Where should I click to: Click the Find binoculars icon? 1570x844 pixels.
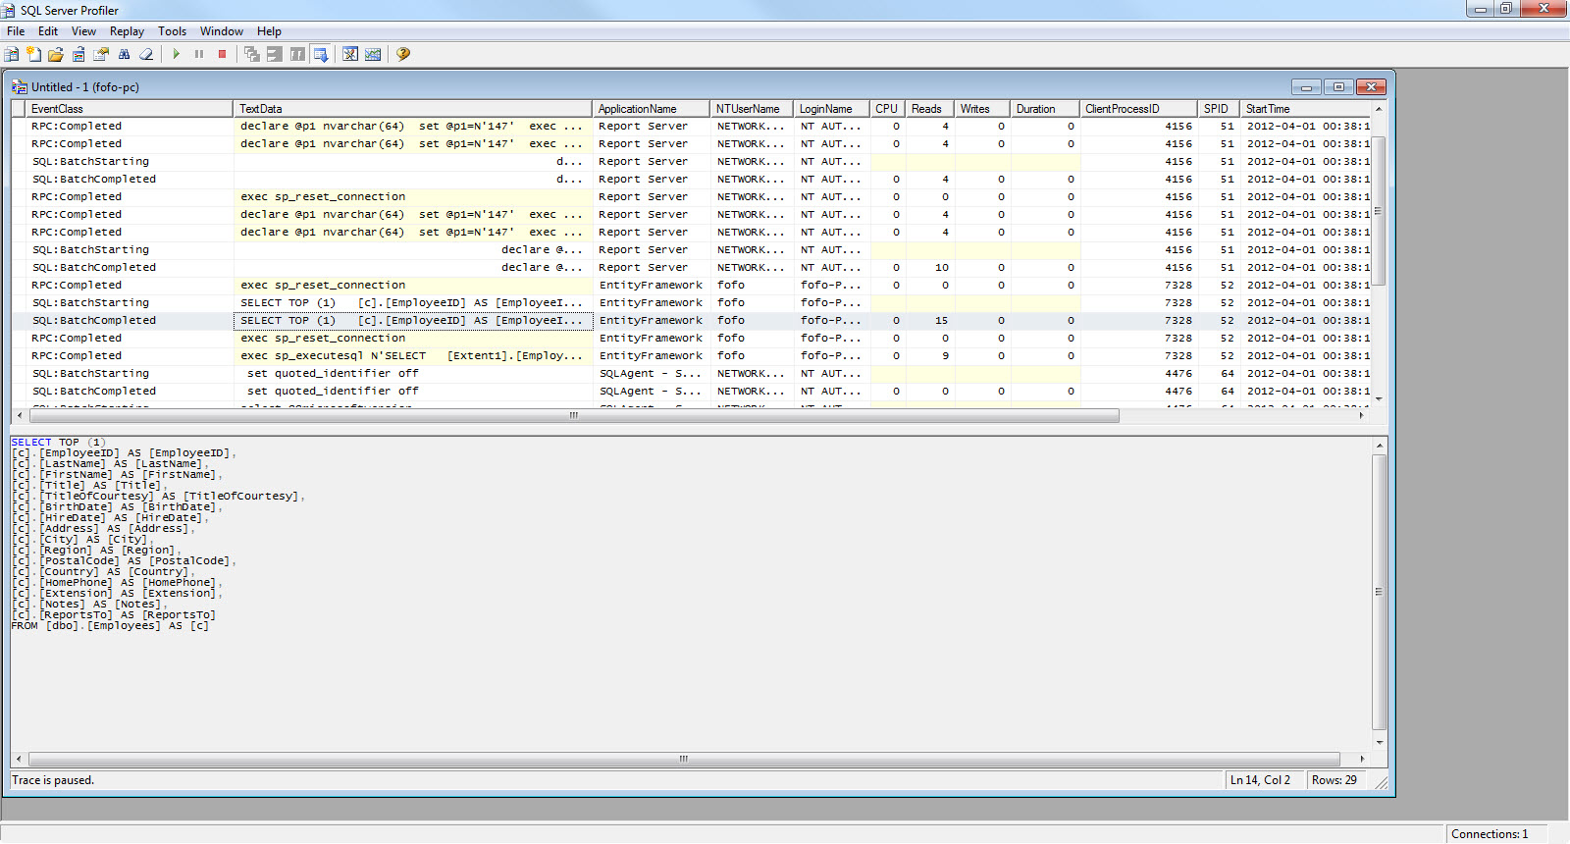(124, 54)
